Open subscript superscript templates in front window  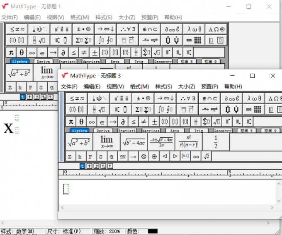121,109
